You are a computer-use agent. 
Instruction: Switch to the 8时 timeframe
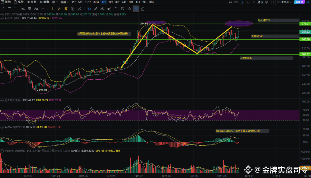(131, 2)
